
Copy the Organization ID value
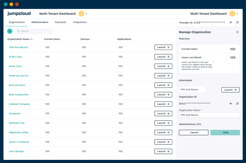[x=237, y=104]
